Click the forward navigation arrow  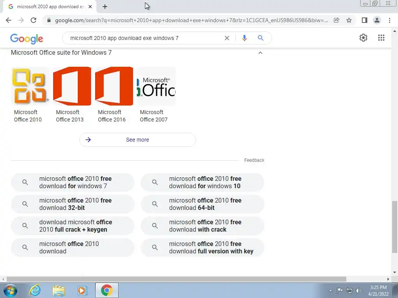[x=21, y=20]
